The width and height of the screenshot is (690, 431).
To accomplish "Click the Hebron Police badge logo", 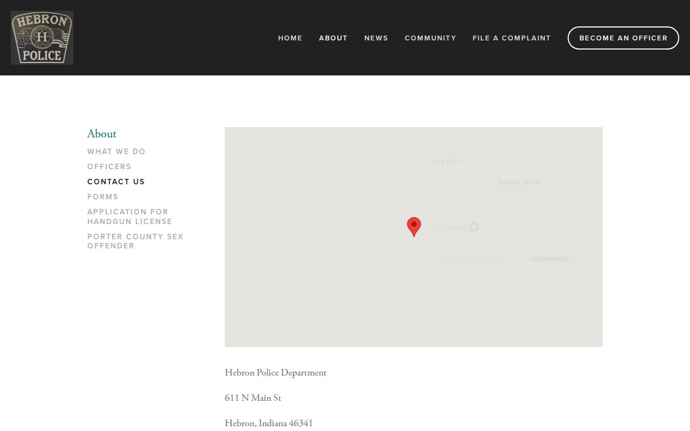I will [x=42, y=38].
